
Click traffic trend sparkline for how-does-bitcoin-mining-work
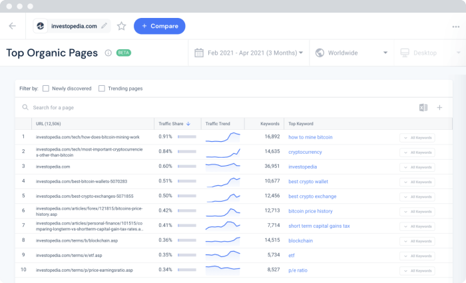click(223, 137)
